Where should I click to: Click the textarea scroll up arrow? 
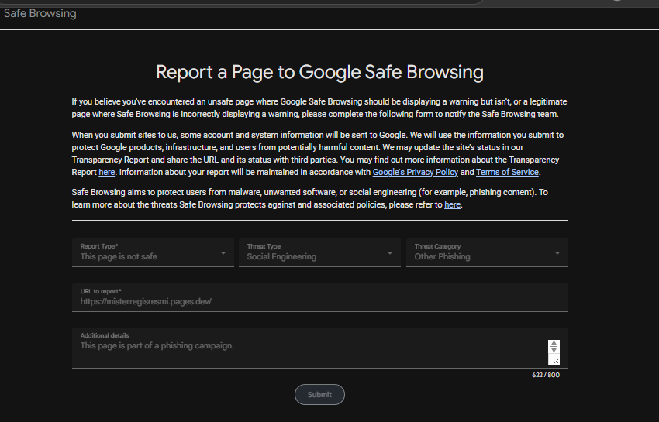[x=554, y=344]
